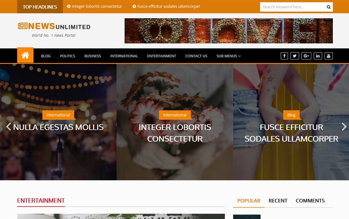Click the Search Keyword input field
The image size is (349, 219).
tap(292, 7)
